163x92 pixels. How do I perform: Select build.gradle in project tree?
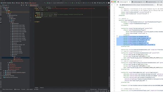click(x=12, y=66)
